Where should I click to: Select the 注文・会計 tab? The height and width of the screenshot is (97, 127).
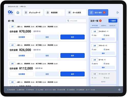[98, 12]
